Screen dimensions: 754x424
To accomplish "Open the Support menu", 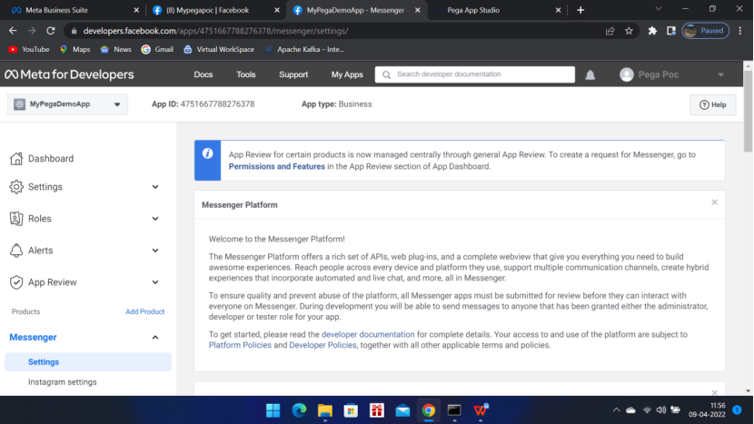I will tap(293, 74).
